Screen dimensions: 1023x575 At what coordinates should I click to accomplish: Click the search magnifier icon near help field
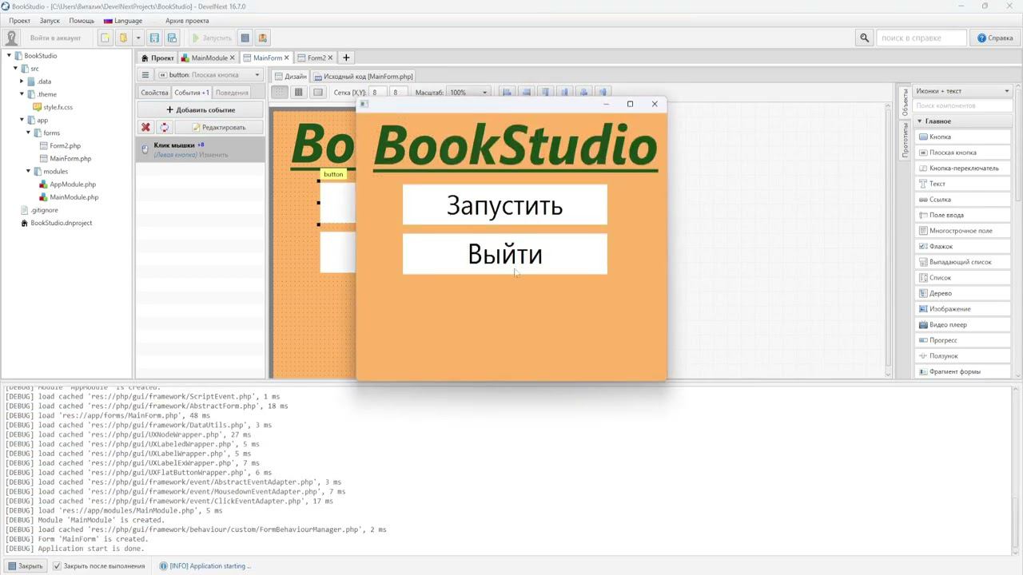(864, 38)
